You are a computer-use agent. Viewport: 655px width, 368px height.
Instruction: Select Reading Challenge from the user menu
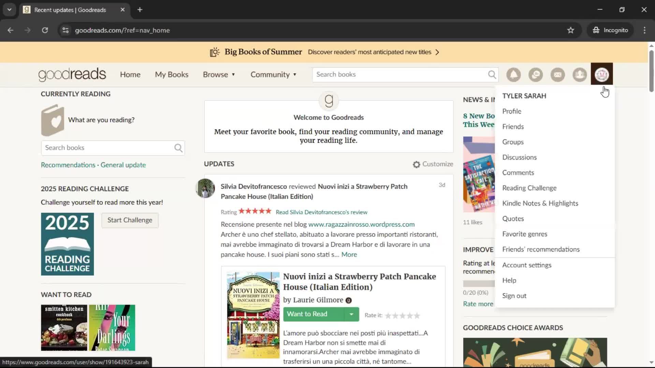click(529, 188)
